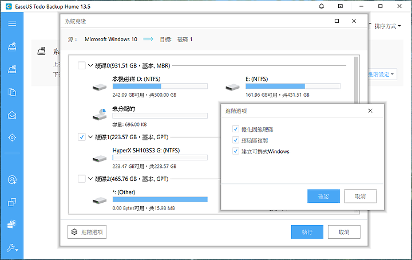Open the clone tool sidebar icon
The image size is (412, 260).
12,202
